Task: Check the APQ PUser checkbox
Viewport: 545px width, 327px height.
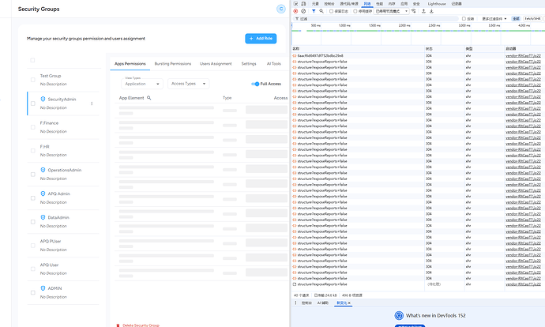Action: tap(32, 246)
